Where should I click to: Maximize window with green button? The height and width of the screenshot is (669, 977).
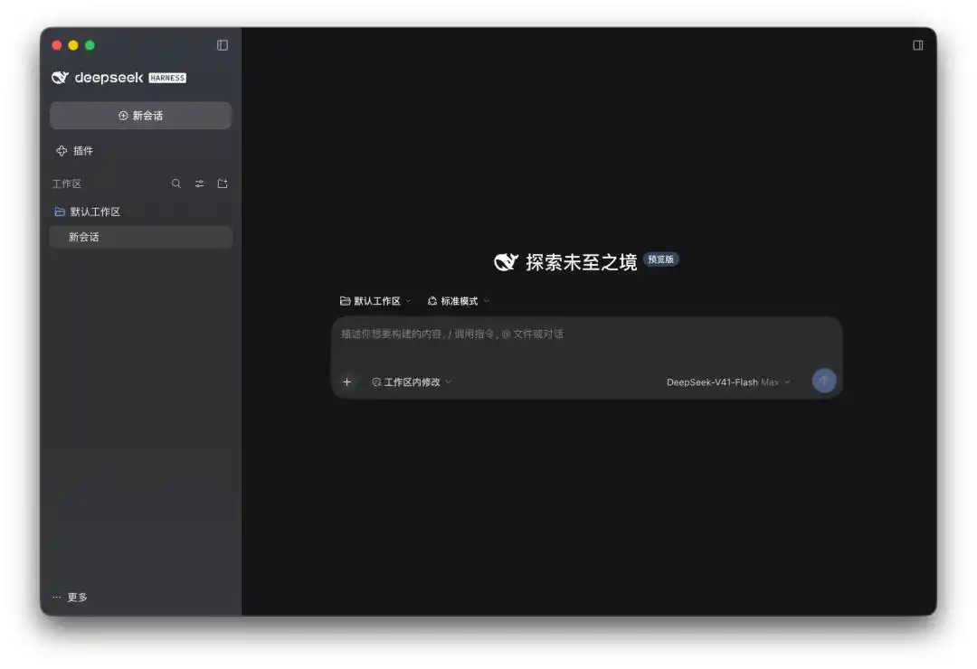point(90,45)
